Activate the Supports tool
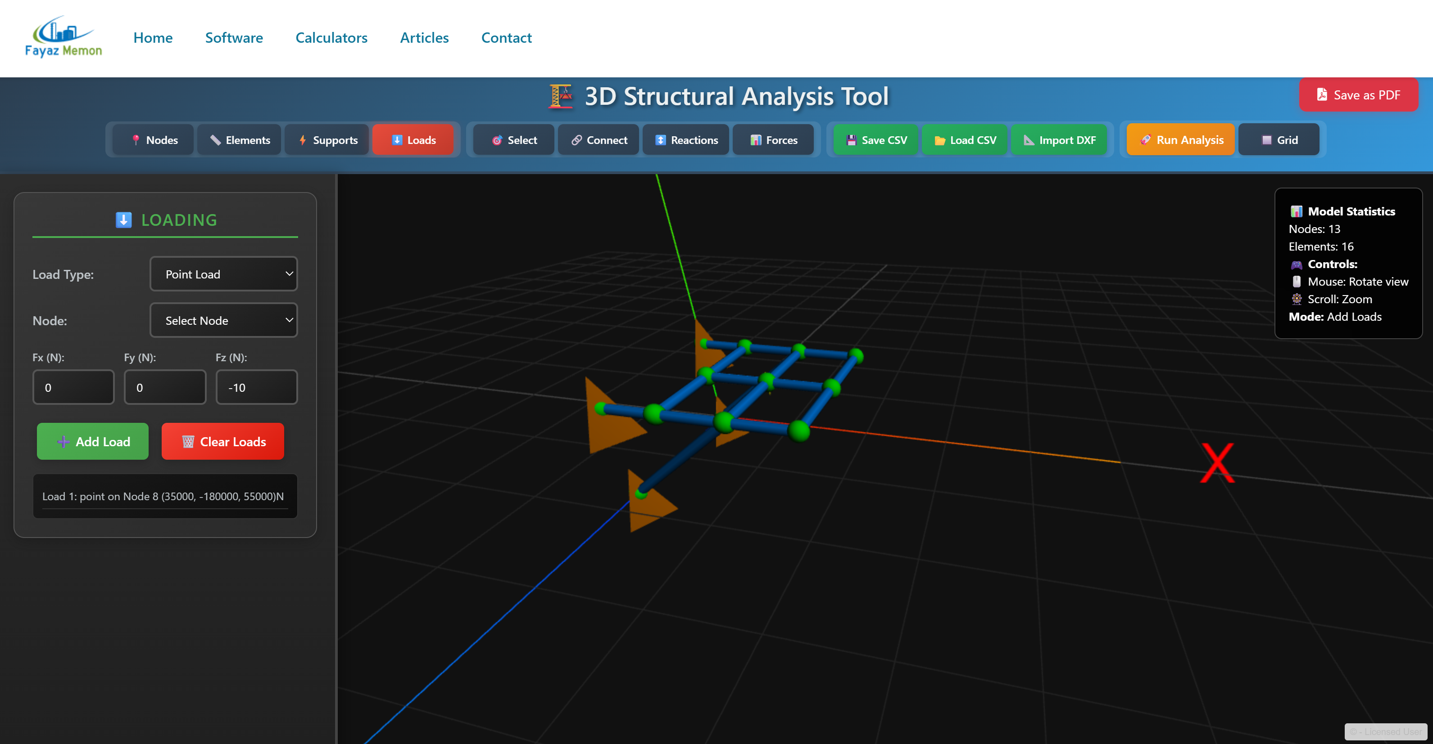This screenshot has width=1433, height=744. 327,139
